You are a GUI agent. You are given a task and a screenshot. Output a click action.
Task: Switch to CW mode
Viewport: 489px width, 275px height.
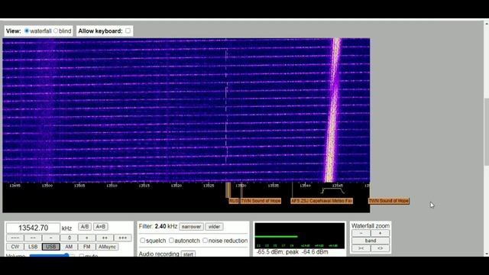tap(15, 247)
